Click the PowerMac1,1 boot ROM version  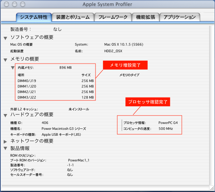(x=79, y=160)
